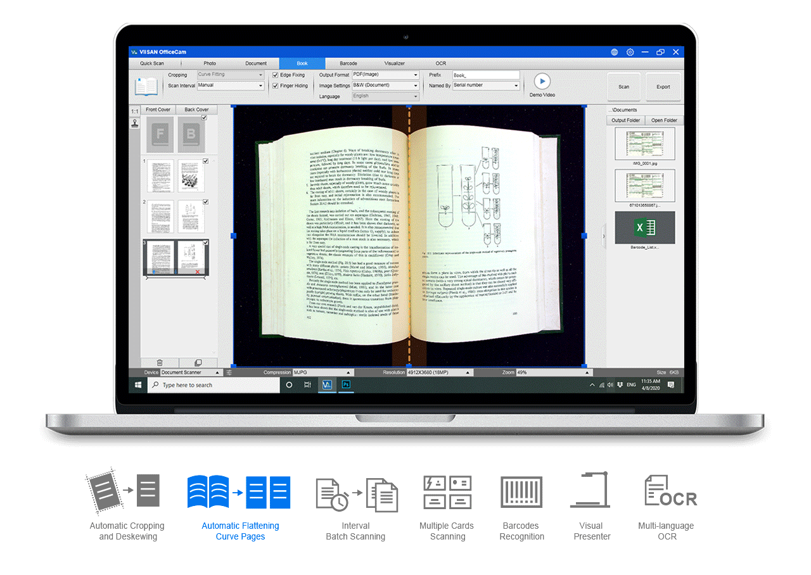Toggle the Edge Fixing checkbox
Viewport: 811px width, 575px height.
tap(276, 75)
